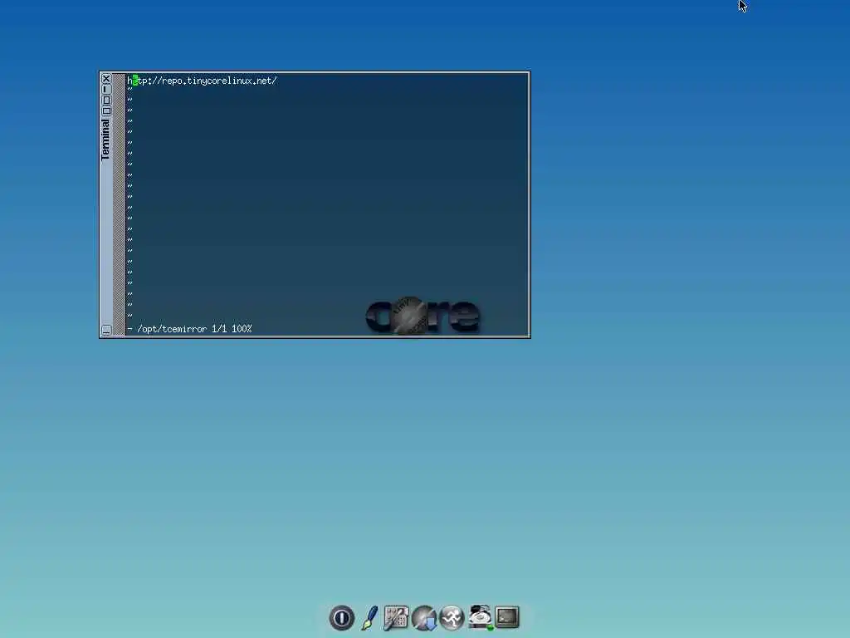Minimize the Terminal window with dash button
Screen dimensions: 850x638
[x=106, y=90]
